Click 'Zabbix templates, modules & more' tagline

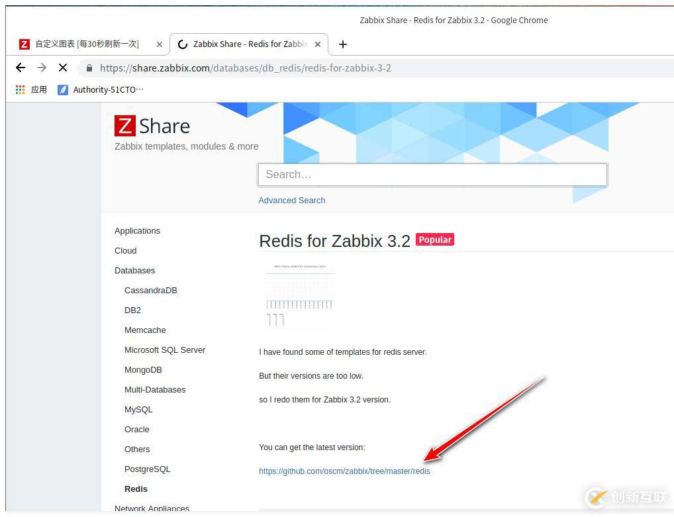(x=186, y=146)
